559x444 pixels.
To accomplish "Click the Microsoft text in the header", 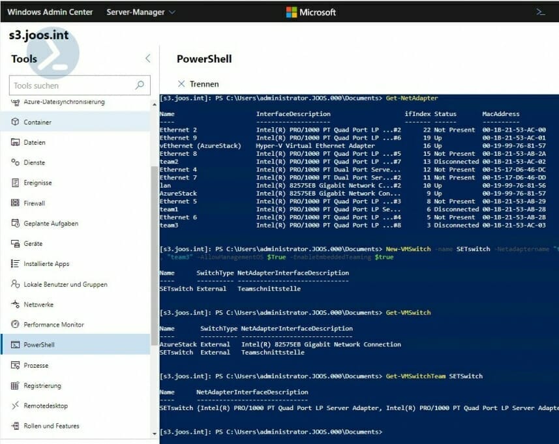I will point(318,12).
